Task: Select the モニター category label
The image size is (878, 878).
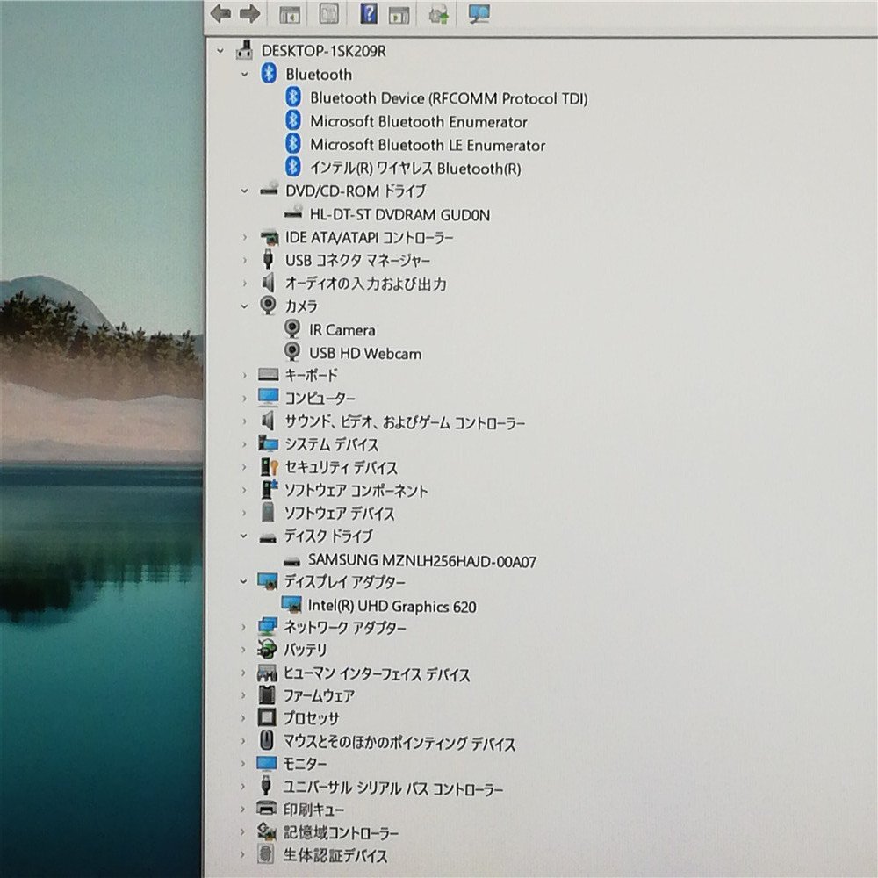Action: point(305,764)
